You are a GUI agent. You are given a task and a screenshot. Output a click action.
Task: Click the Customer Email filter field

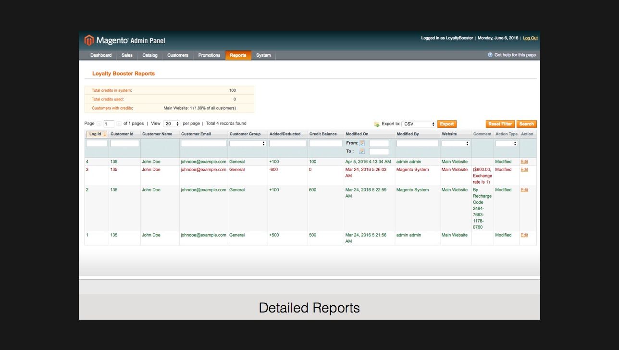pos(203,143)
